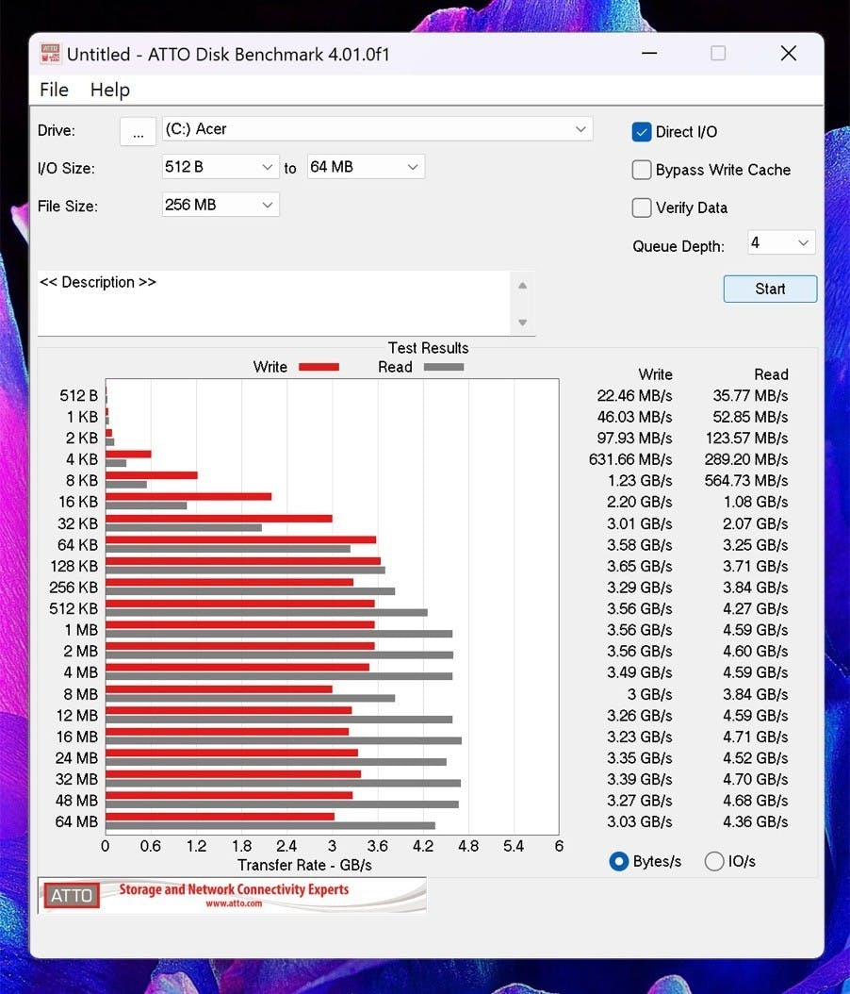850x994 pixels.
Task: Click the 35.77 MB/s read value
Action: (750, 396)
